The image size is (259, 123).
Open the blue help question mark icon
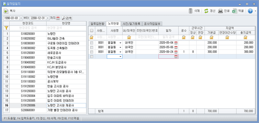pyautogui.click(x=250, y=11)
